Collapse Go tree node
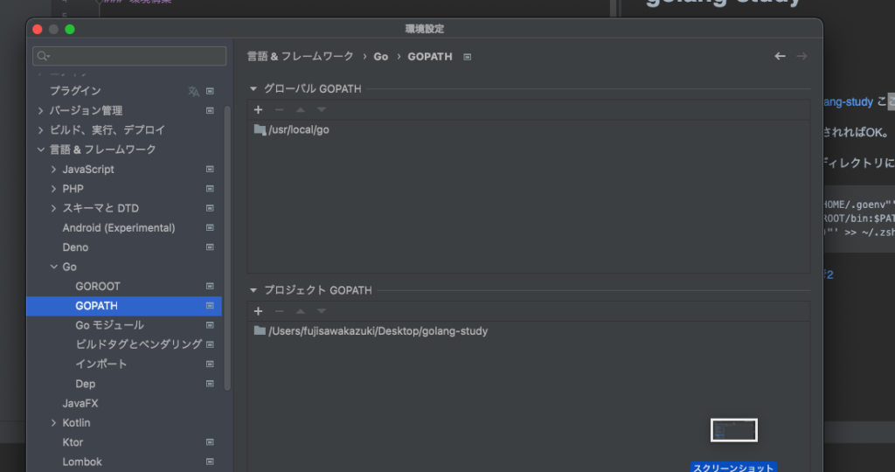The image size is (895, 472). 53,267
